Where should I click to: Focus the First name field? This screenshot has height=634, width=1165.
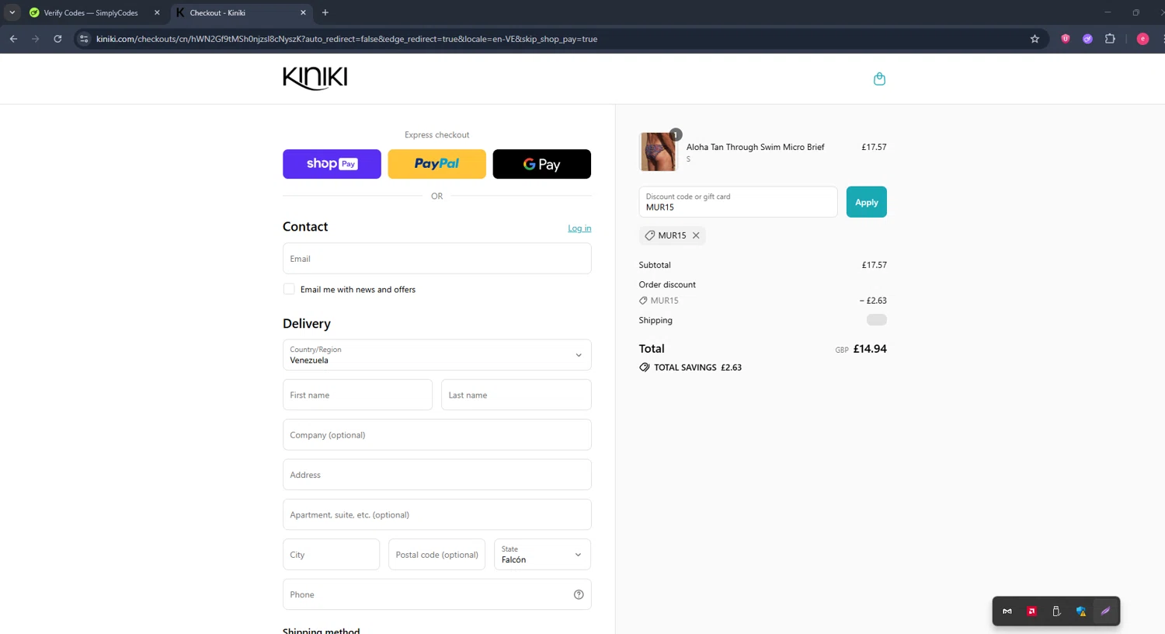[357, 395]
